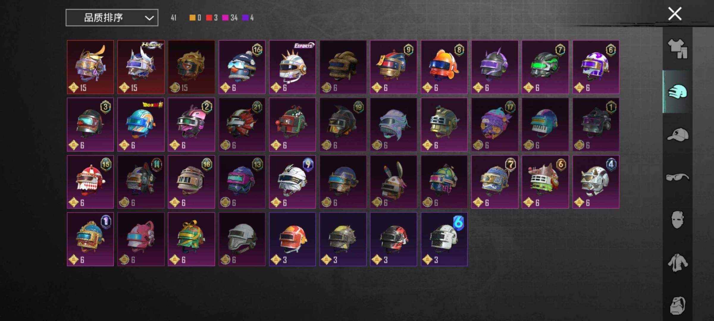Select white helmet with blue 6 badge

tap(444, 239)
